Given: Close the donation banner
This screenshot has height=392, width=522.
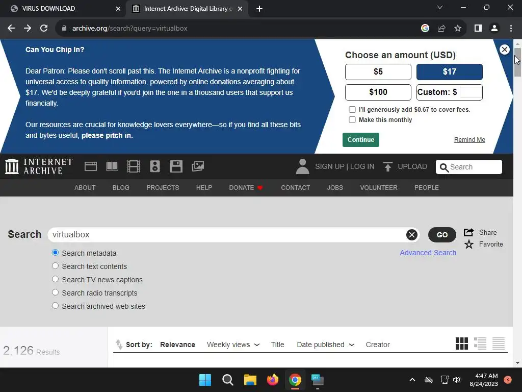Looking at the screenshot, I should click(x=504, y=50).
